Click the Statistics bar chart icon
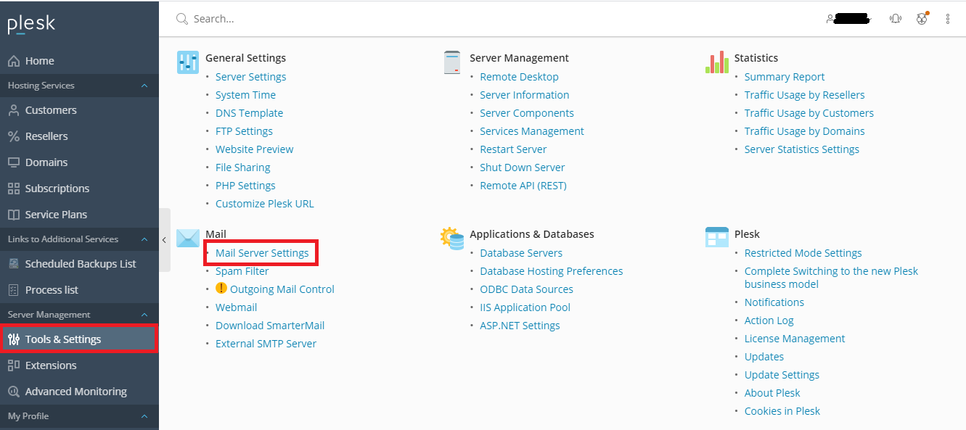This screenshot has height=430, width=966. 716,62
